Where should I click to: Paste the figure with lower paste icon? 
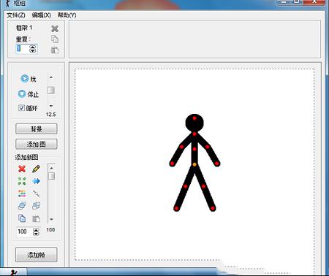tap(36, 218)
